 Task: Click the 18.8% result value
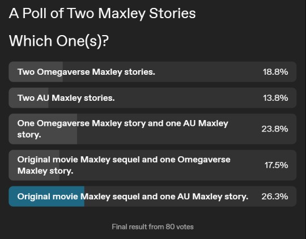[x=275, y=72]
